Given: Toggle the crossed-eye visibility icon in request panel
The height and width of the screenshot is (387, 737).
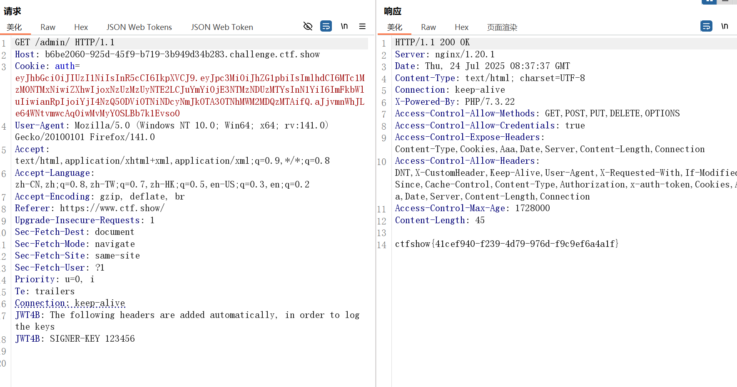Looking at the screenshot, I should point(308,26).
